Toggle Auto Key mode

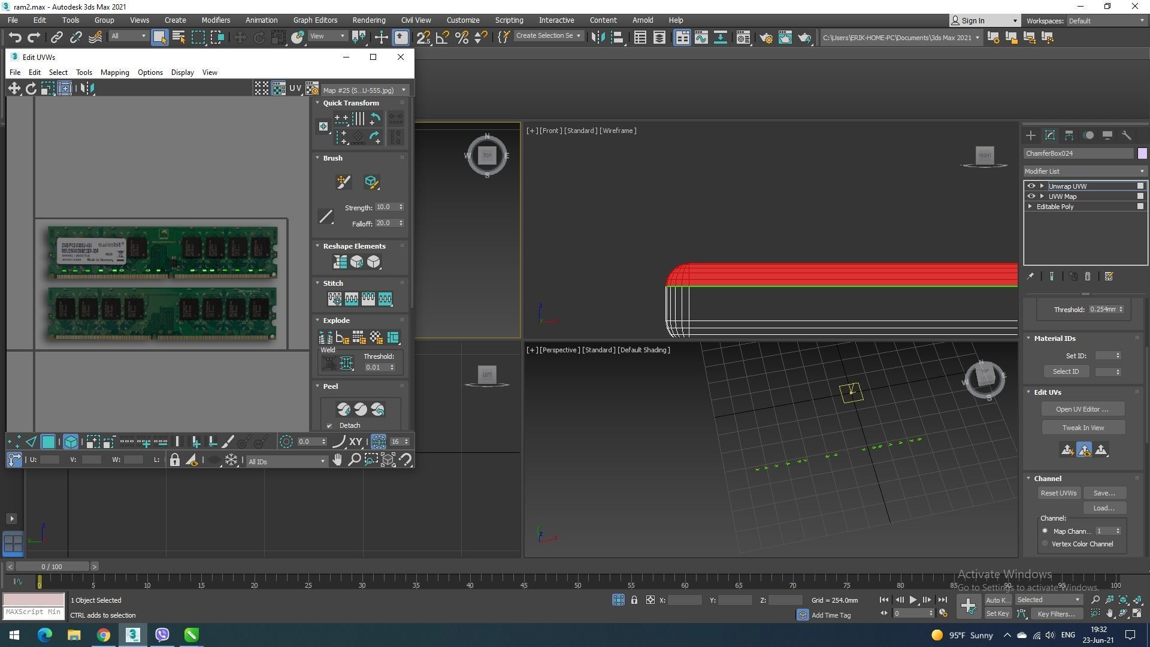(997, 600)
